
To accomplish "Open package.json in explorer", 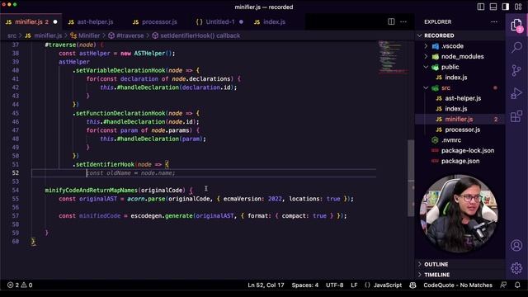I will point(460,161).
